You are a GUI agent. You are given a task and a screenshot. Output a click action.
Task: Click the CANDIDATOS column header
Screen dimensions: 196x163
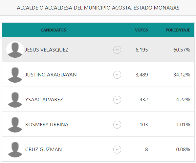(x=54, y=30)
